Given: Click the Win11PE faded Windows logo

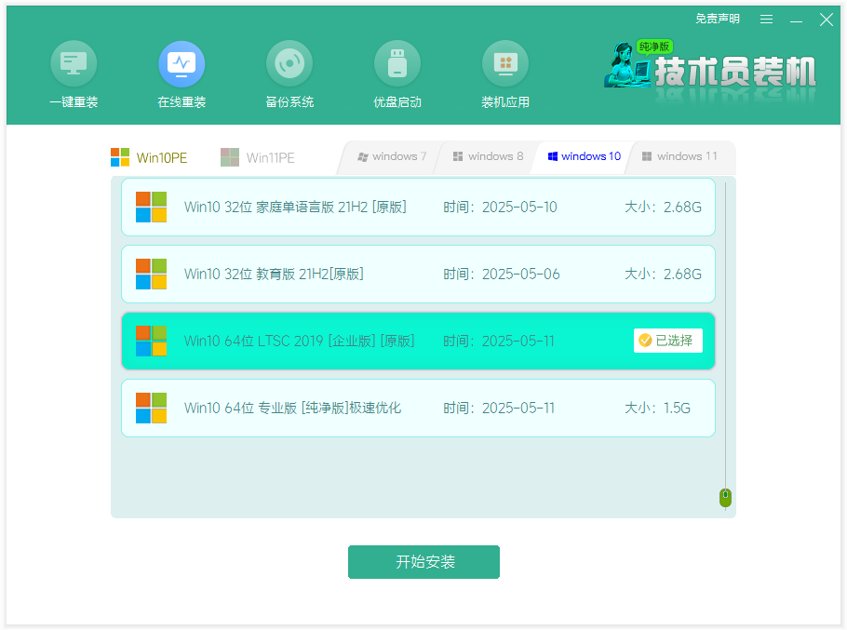Looking at the screenshot, I should point(230,157).
